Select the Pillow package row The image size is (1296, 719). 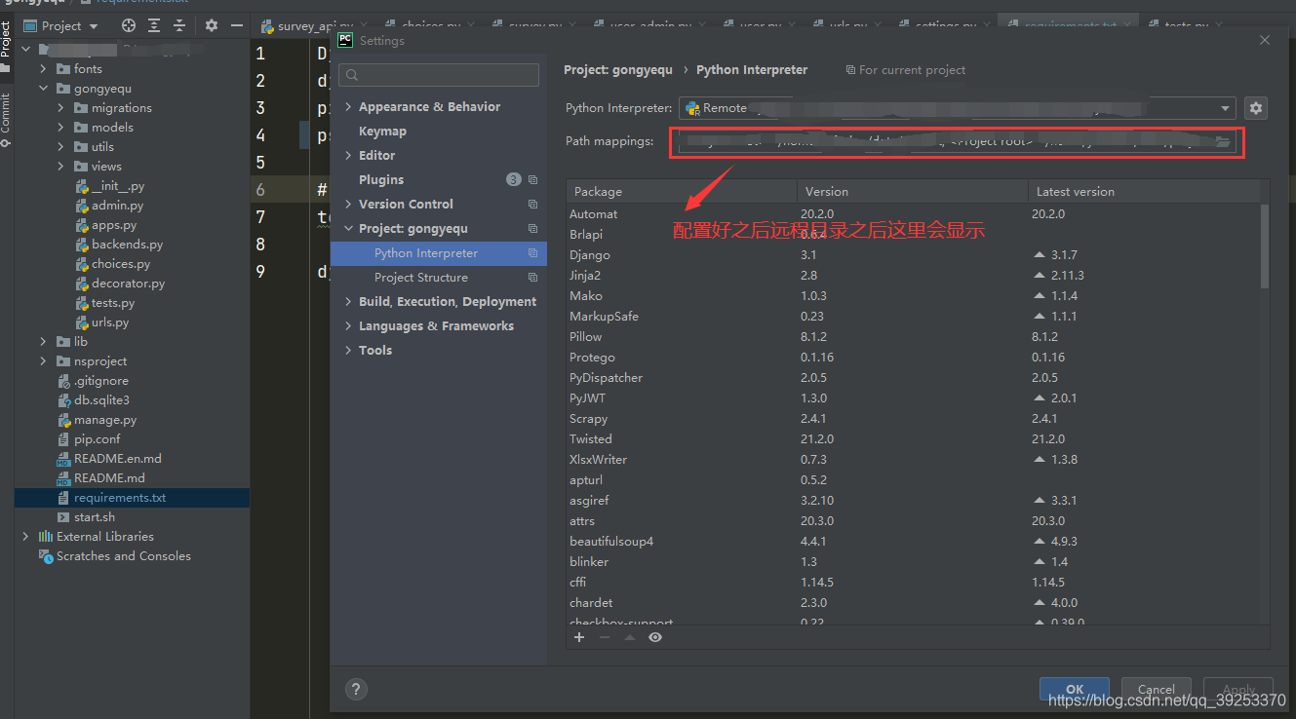[913, 337]
